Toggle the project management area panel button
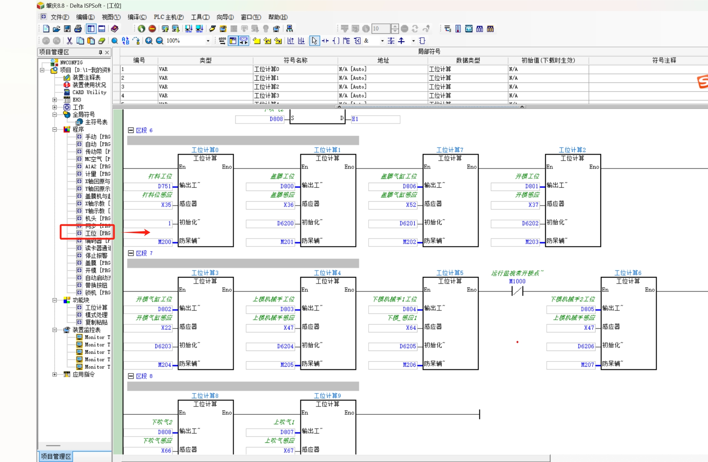Image resolution: width=708 pixels, height=462 pixels. [91, 29]
